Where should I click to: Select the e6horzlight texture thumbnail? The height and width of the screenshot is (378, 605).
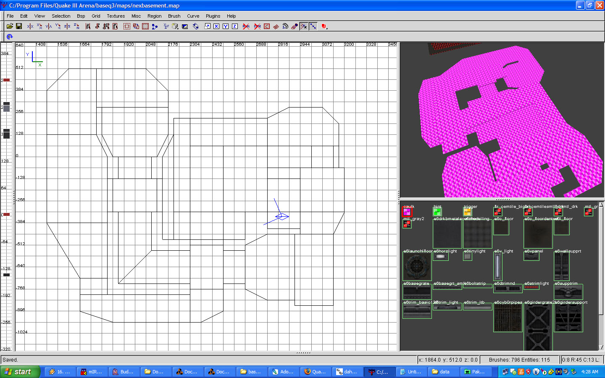pos(440,257)
